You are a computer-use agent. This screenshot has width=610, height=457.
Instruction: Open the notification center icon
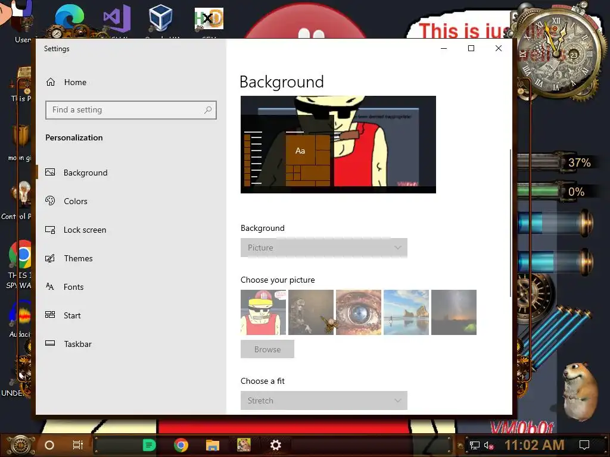tap(584, 445)
